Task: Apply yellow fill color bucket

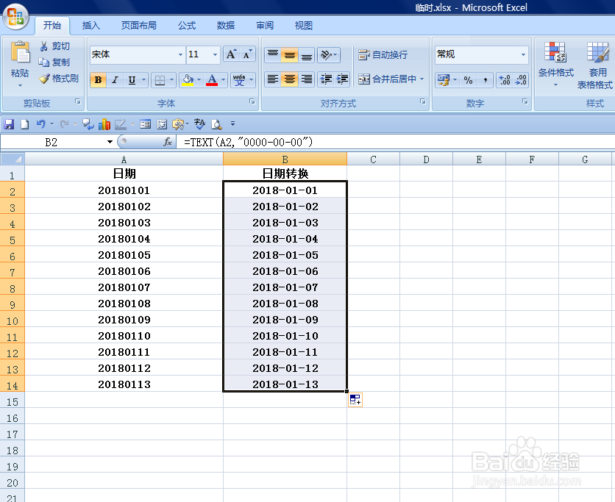Action: (x=188, y=80)
